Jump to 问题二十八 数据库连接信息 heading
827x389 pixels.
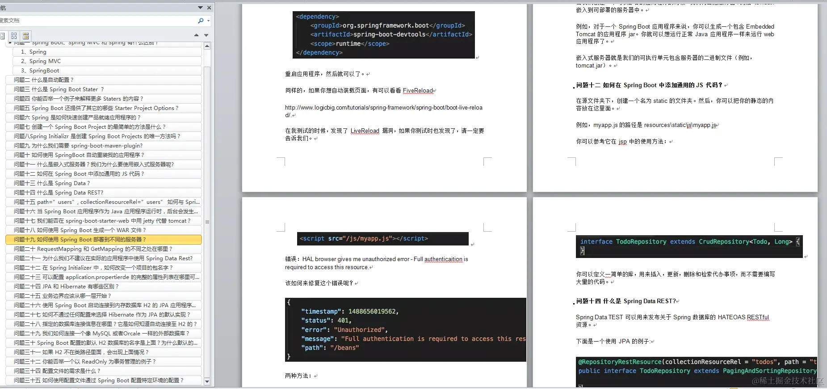coord(104,324)
